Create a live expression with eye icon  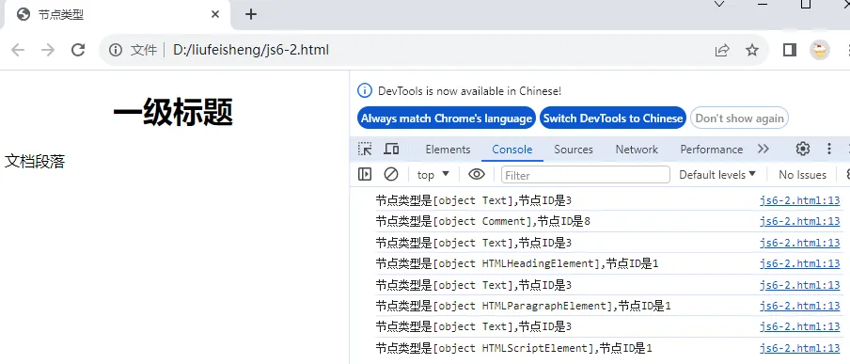477,174
